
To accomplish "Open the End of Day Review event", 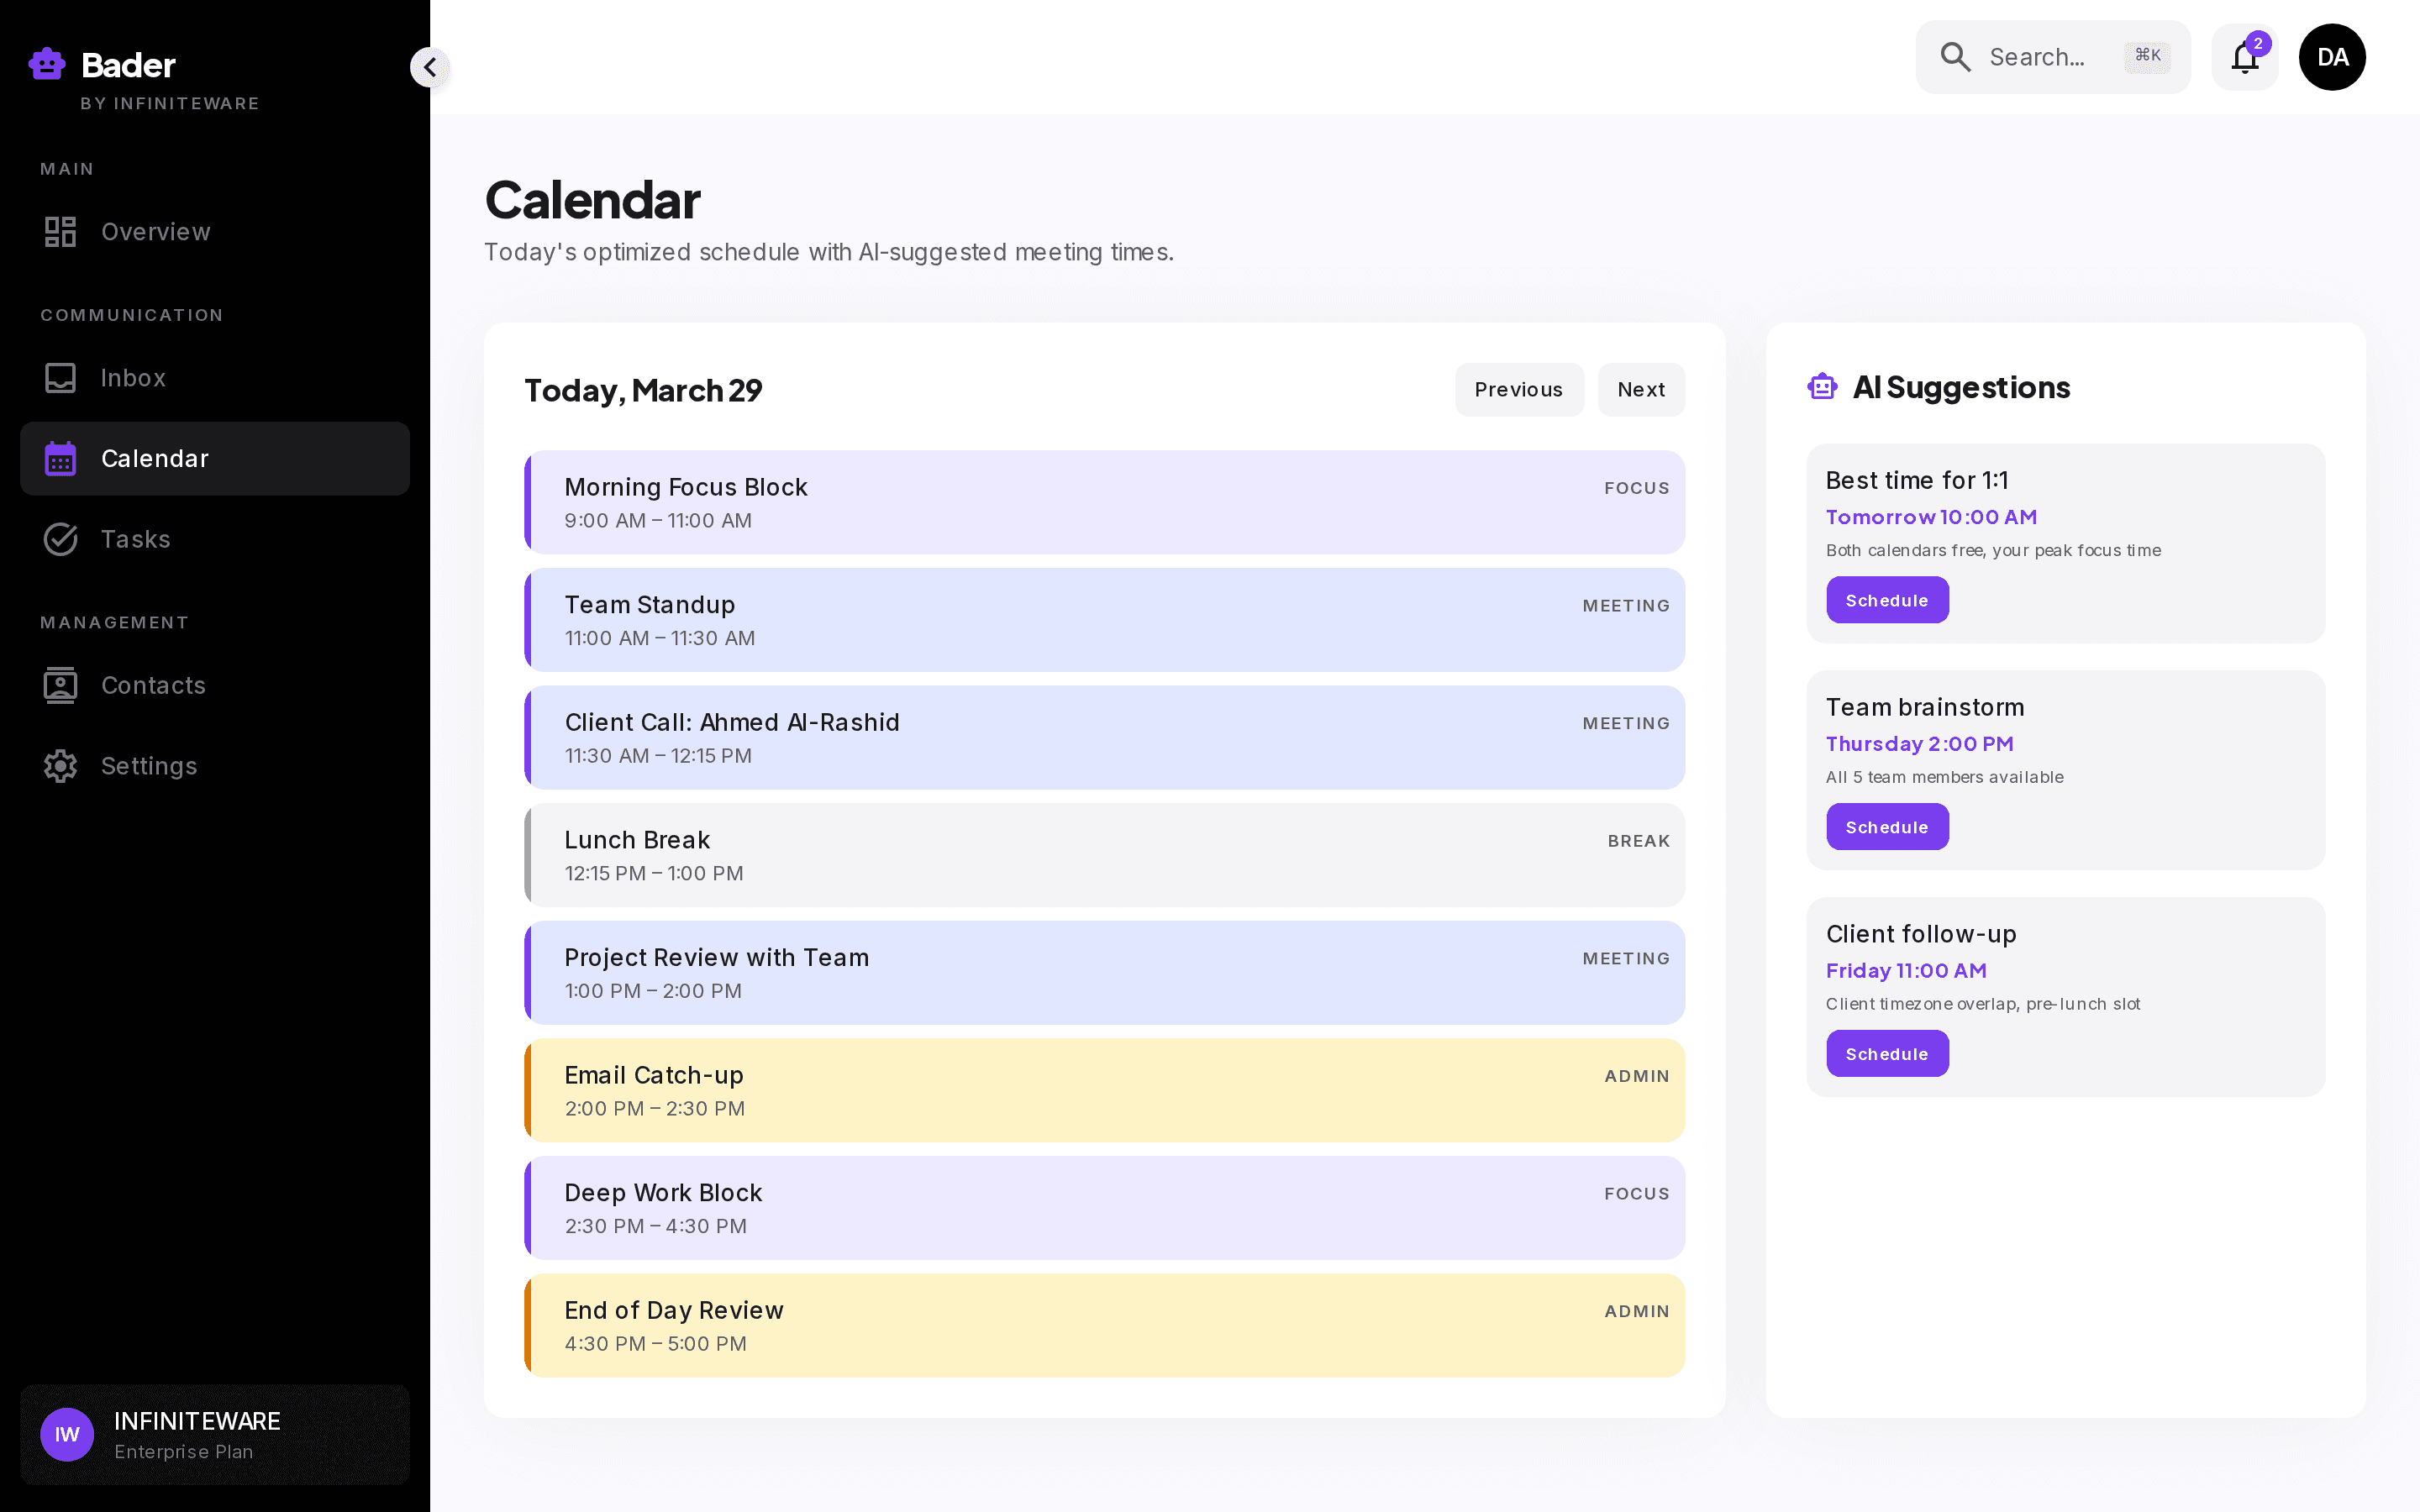I will pyautogui.click(x=1104, y=1326).
